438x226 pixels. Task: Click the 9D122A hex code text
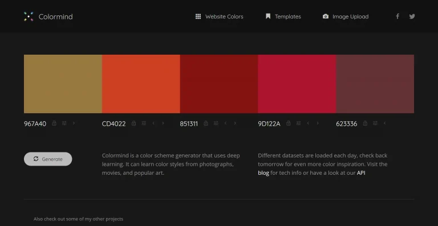[x=269, y=124]
